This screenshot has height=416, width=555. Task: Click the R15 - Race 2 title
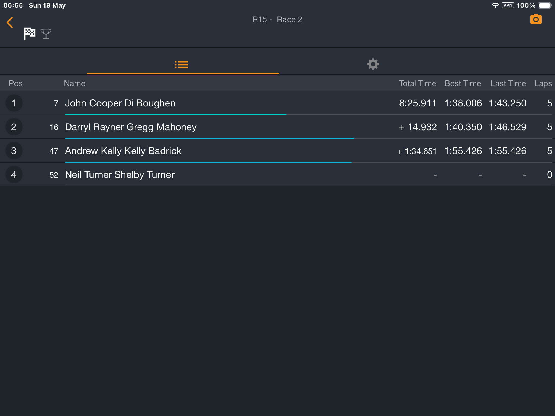(x=277, y=19)
